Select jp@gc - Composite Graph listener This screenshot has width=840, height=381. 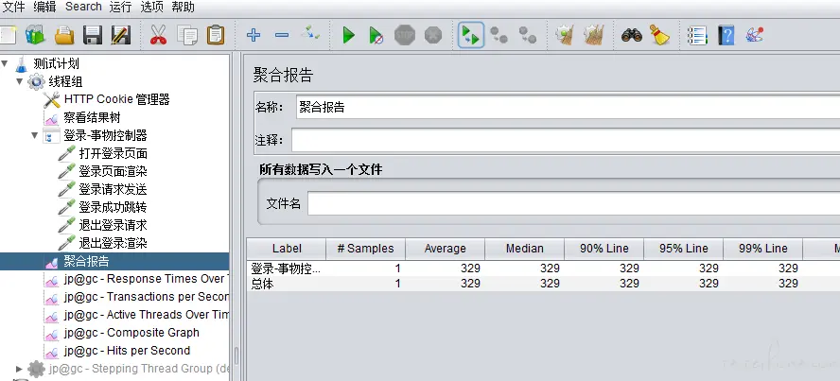131,333
